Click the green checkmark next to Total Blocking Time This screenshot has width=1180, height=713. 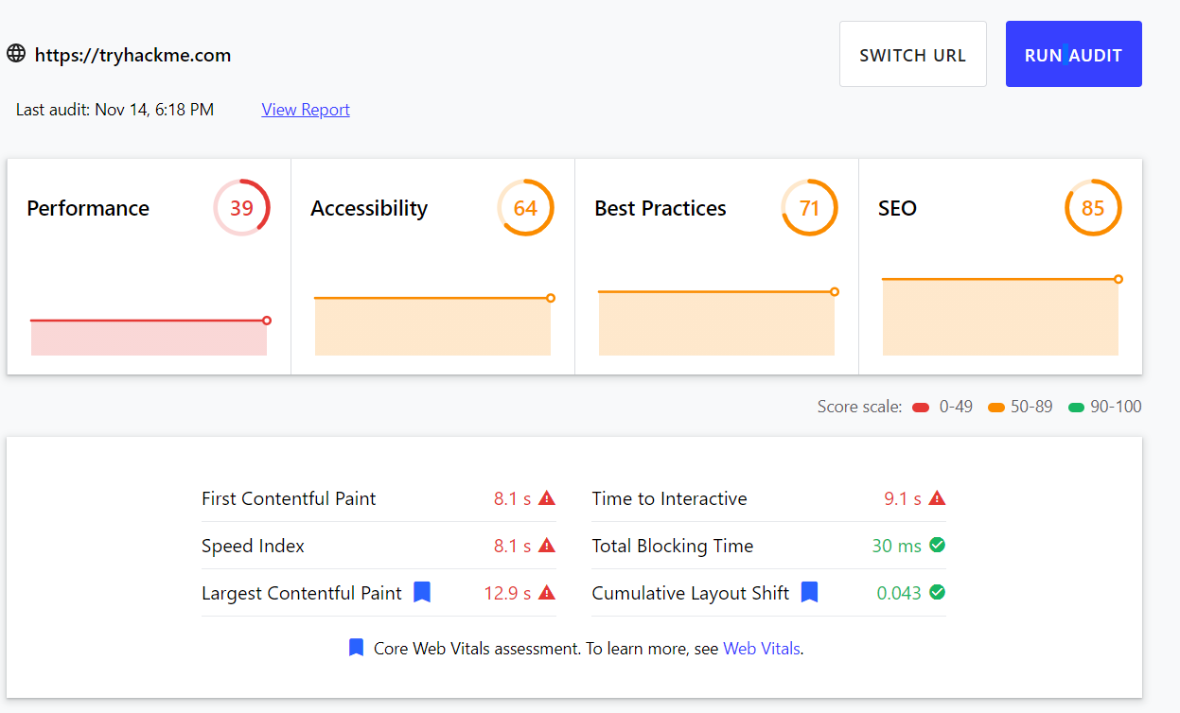click(x=937, y=546)
